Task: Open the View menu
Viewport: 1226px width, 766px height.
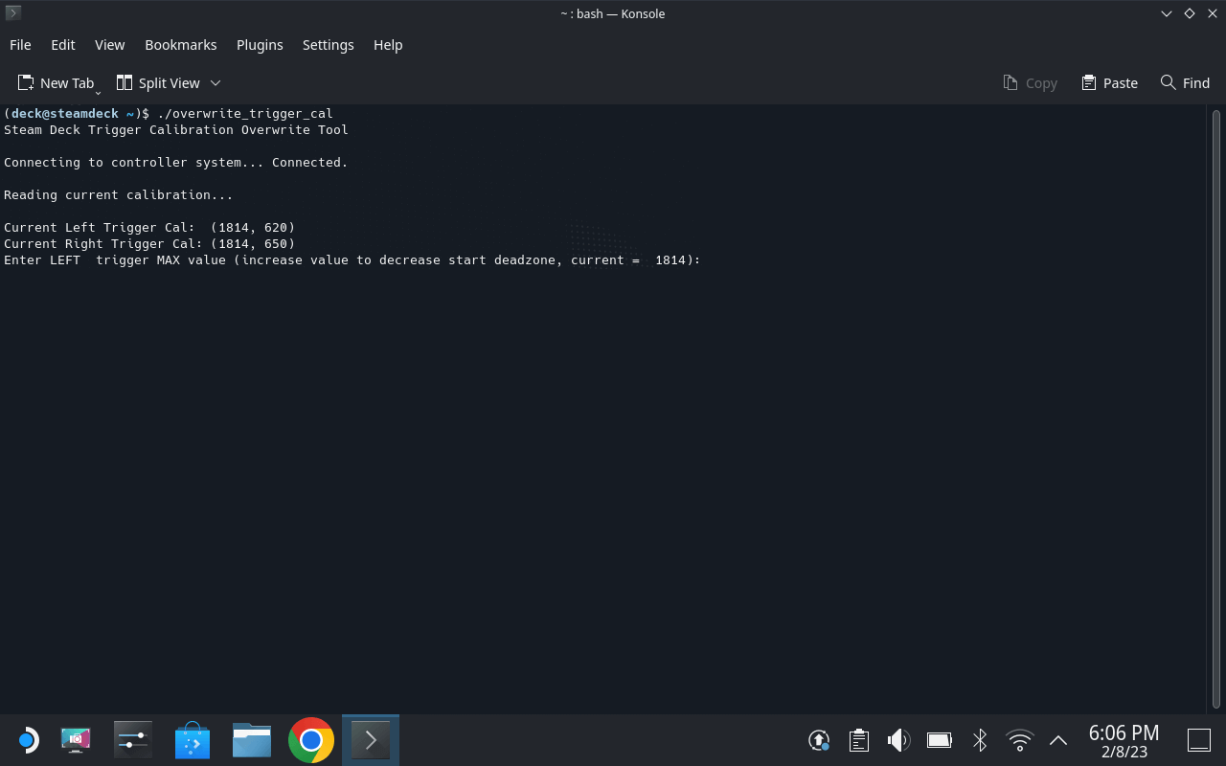Action: (109, 45)
